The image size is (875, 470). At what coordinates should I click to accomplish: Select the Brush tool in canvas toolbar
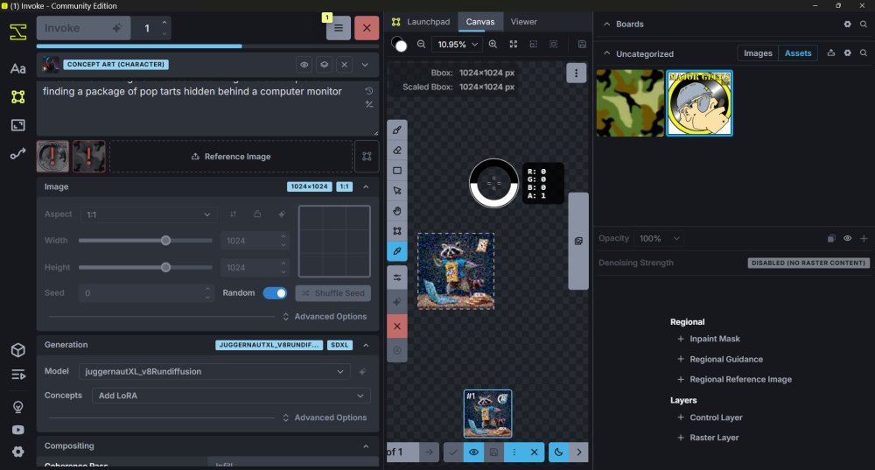397,130
